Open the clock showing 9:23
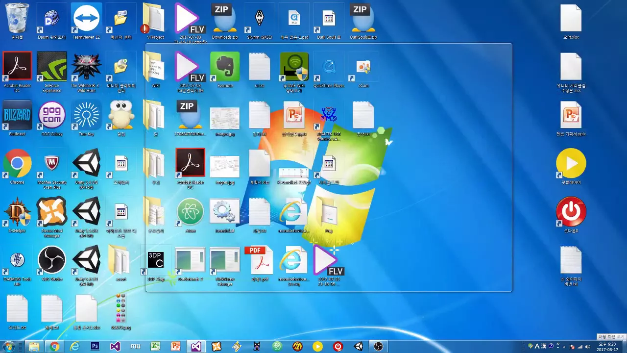 pyautogui.click(x=607, y=347)
